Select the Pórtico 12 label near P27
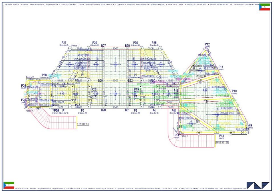 click(x=75, y=46)
